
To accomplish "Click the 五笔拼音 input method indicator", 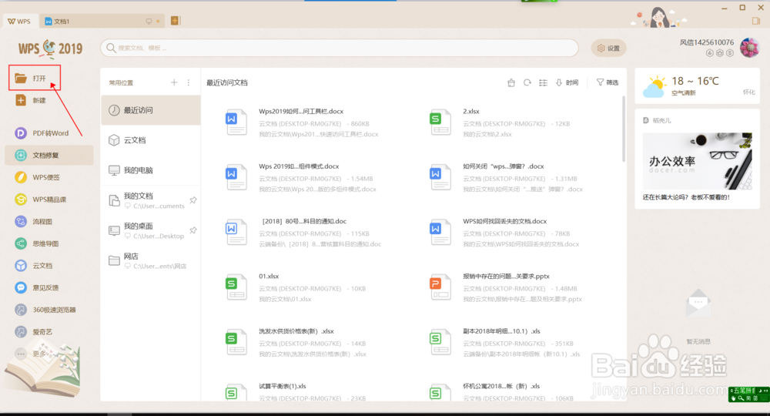I will pos(749,394).
